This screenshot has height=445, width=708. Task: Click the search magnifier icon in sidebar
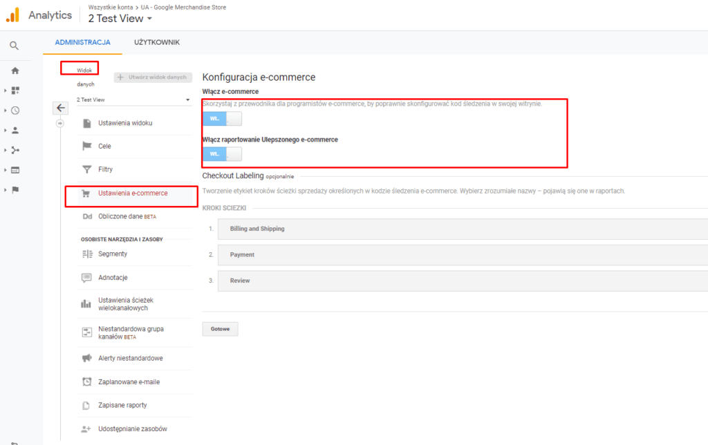pyautogui.click(x=14, y=46)
